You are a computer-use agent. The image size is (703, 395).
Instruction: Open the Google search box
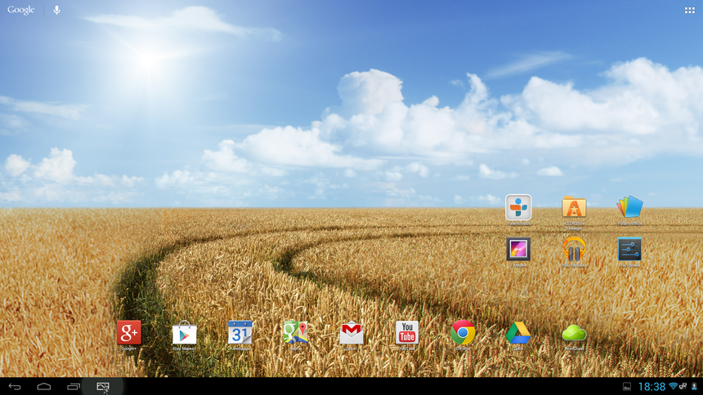[x=20, y=10]
